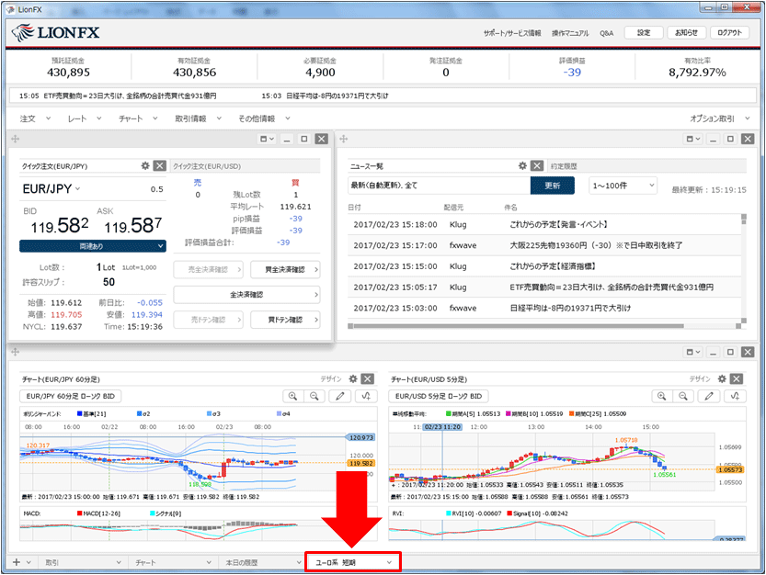Open settings gear of クイック注文(EUR/JPY) tab
Image resolution: width=766 pixels, height=575 pixels.
point(145,166)
